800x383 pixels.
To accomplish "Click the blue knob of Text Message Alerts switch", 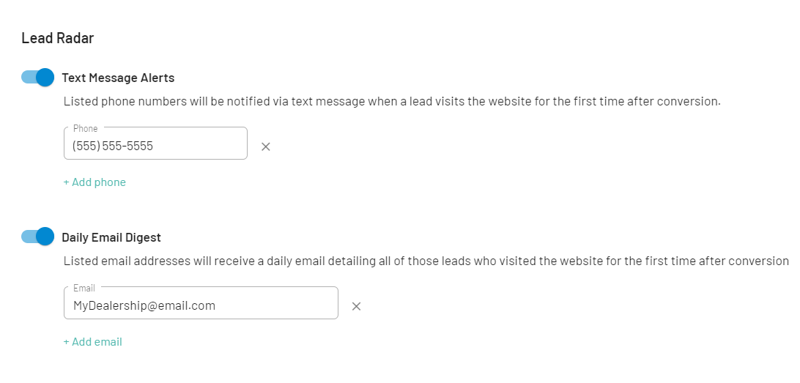I will coord(45,77).
